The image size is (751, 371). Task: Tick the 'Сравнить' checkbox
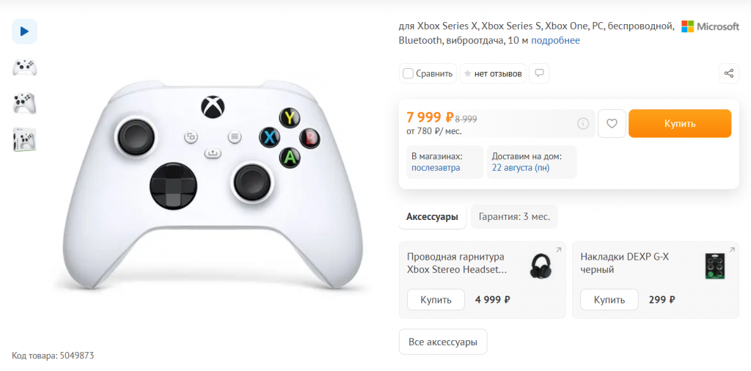[408, 74]
